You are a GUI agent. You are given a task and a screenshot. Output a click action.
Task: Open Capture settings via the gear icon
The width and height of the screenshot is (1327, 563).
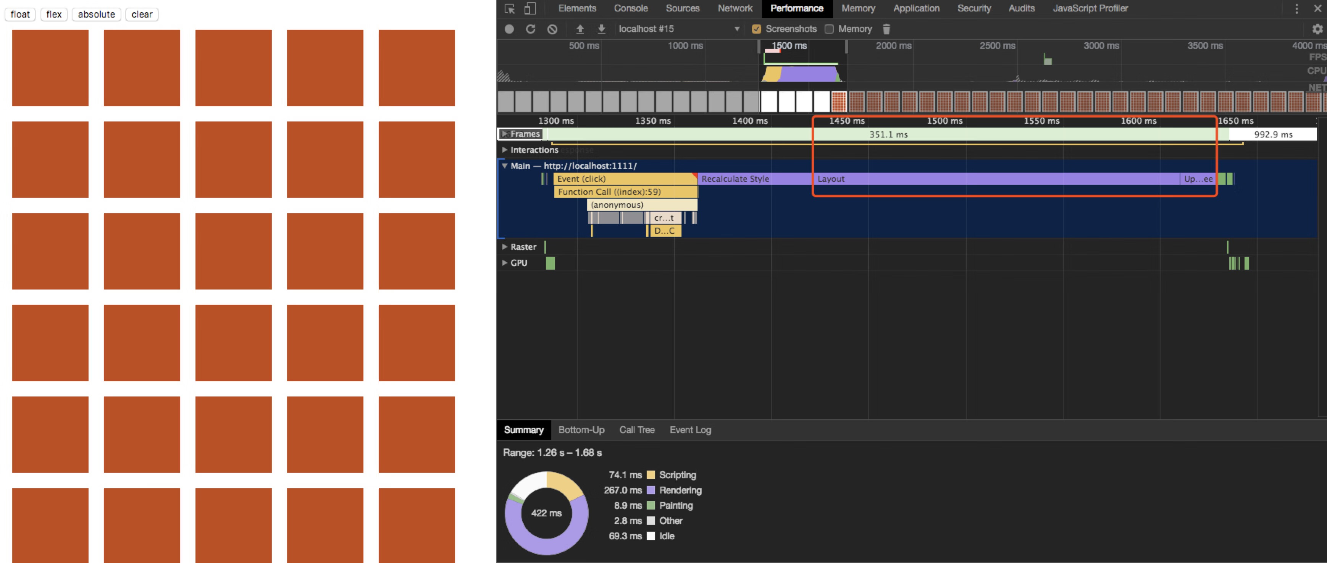click(1317, 29)
